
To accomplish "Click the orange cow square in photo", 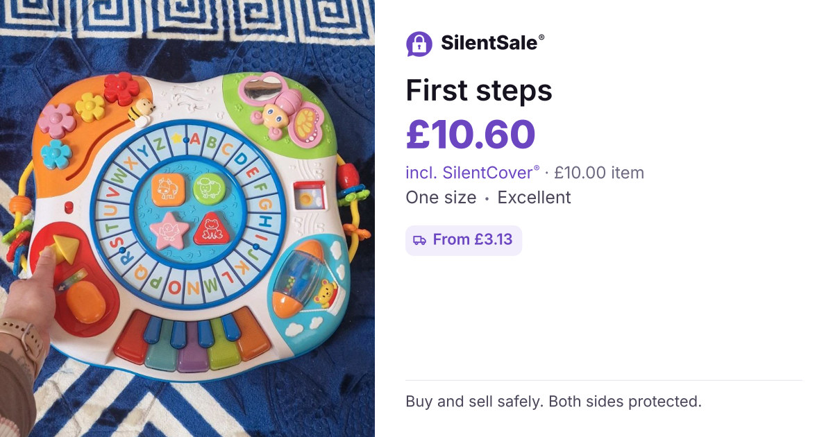I will pyautogui.click(x=168, y=188).
